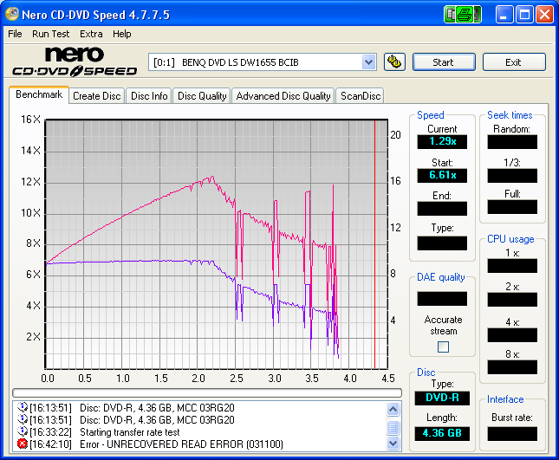Click the CPU usage 1 x field
Screen dimensions: 559x460
coord(512,266)
